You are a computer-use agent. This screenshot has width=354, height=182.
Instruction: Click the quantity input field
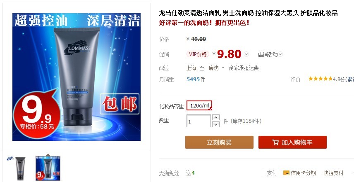point(199,121)
